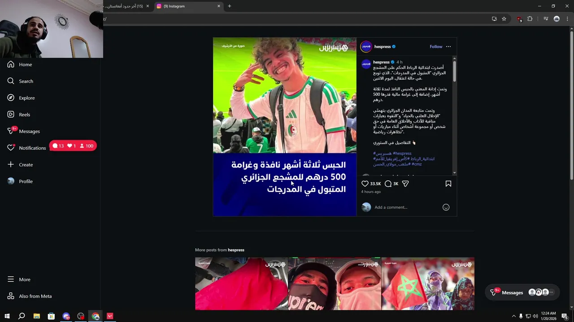Open Chrome's three-dot menu

(x=568, y=19)
